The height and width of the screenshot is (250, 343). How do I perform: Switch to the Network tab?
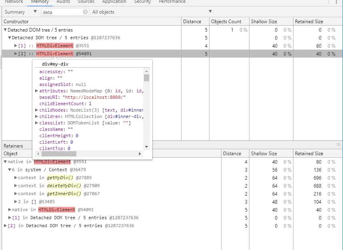(x=14, y=2)
